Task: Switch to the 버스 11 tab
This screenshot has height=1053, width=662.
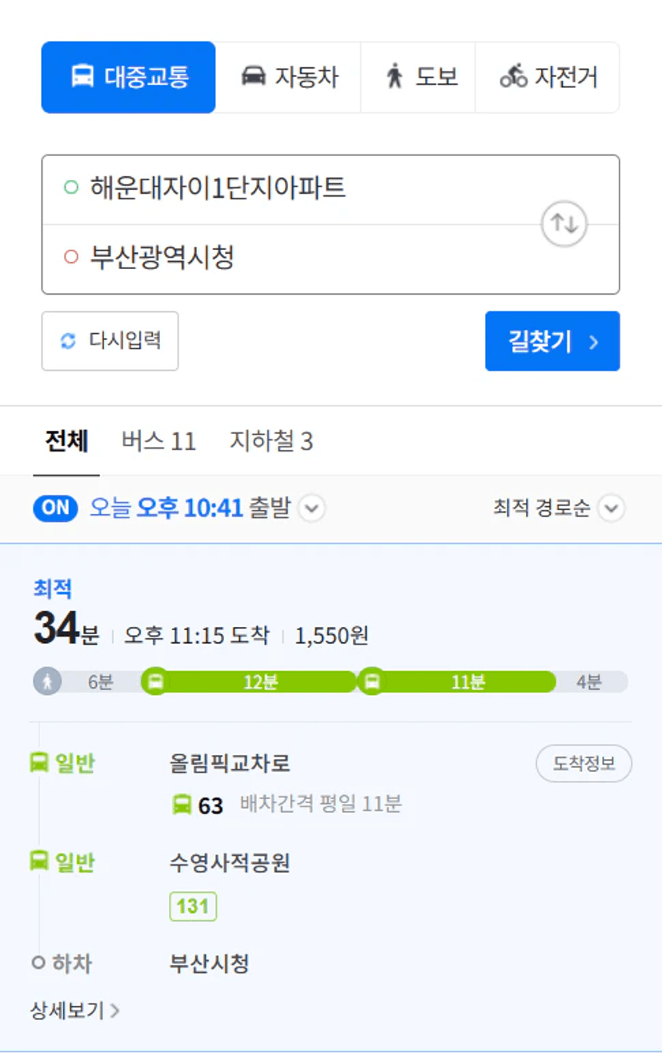Action: pos(158,441)
